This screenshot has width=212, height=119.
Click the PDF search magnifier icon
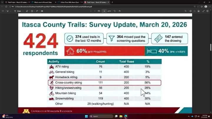point(185,11)
